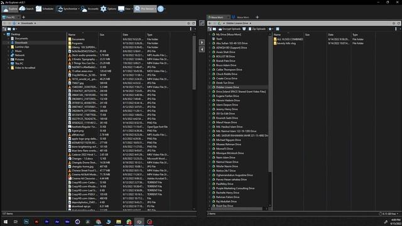Select beverly hills vlog folder
402x226 pixels.
286,43
